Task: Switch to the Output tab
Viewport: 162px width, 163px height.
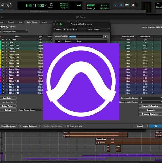Action: 11,22
